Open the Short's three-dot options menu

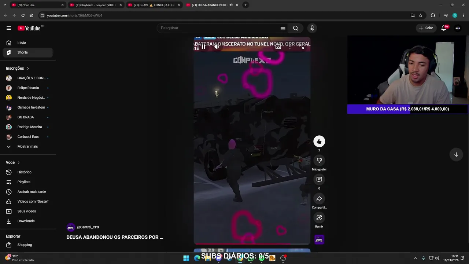coord(290,47)
